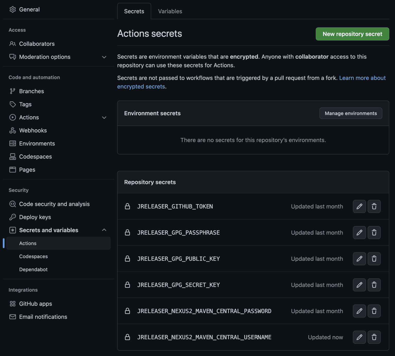Screen dimensions: 395x356
Task: Open Codespaces settings via the computer icon
Action: tap(35, 156)
